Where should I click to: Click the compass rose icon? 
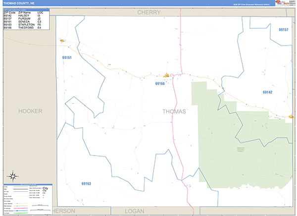pyautogui.click(x=13, y=176)
